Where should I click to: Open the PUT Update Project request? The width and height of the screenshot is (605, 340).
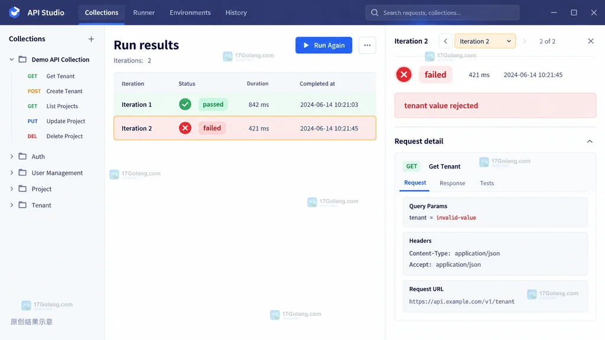pyautogui.click(x=56, y=122)
